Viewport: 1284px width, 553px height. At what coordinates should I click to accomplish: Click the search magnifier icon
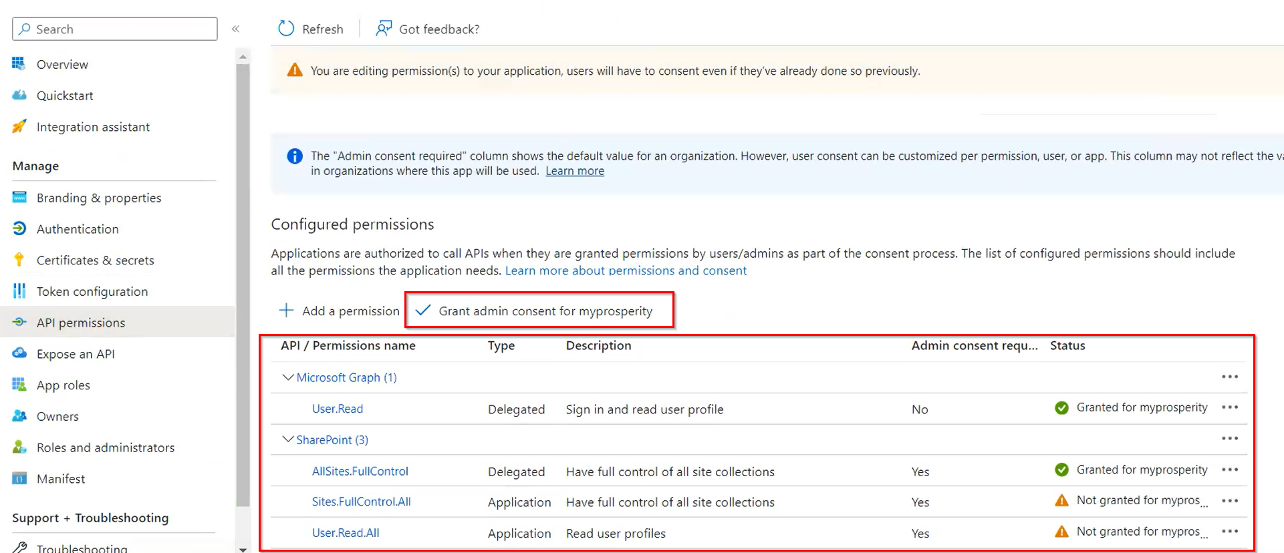[x=25, y=29]
